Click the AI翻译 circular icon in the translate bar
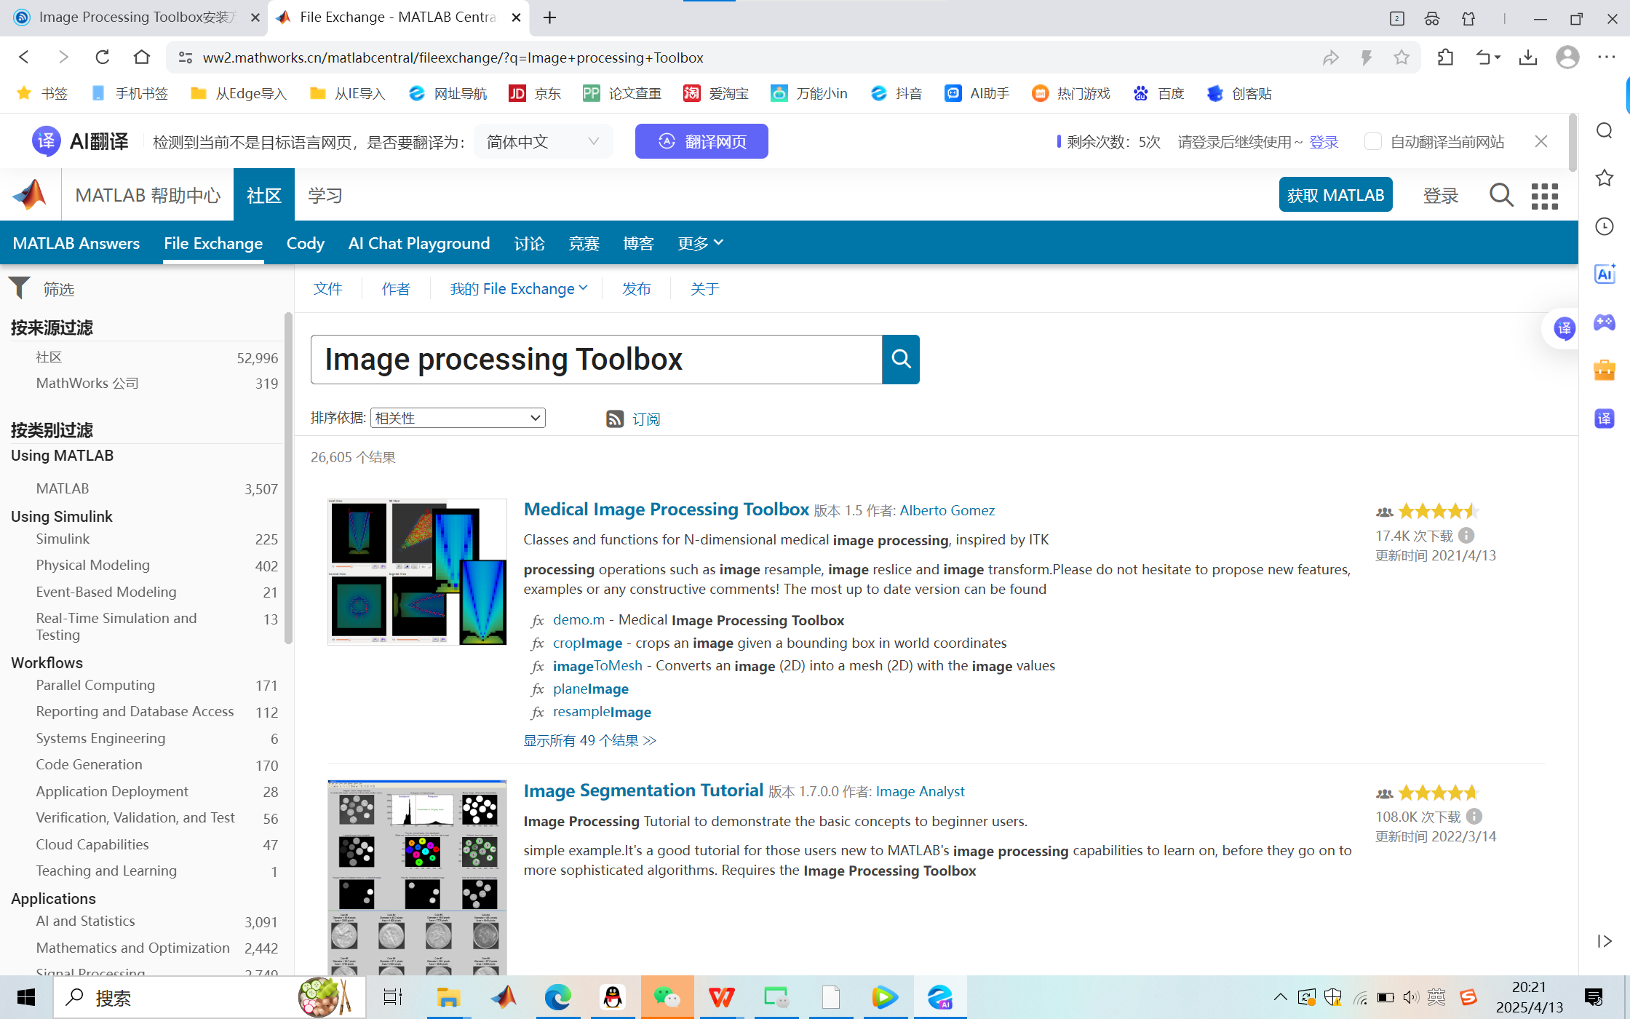 pyautogui.click(x=46, y=140)
